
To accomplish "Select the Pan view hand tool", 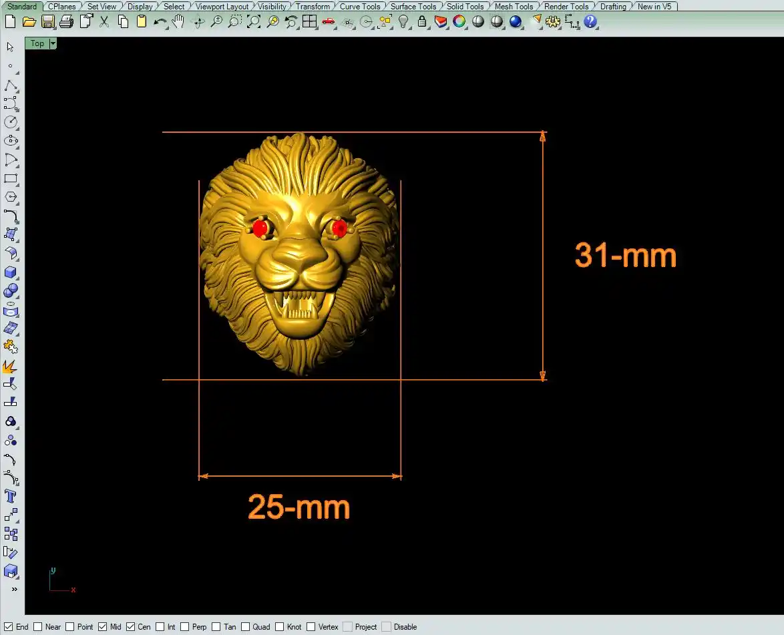I will pos(178,22).
